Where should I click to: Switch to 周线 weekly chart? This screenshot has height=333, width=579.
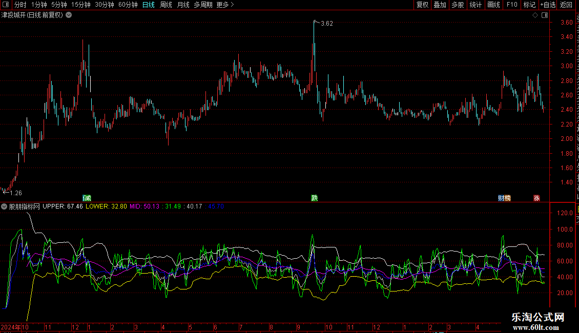click(x=166, y=5)
